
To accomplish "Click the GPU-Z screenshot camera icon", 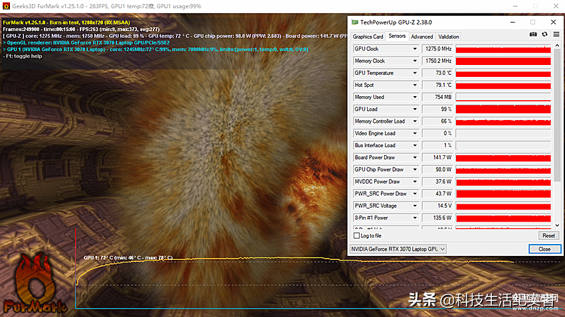I will tap(533, 34).
